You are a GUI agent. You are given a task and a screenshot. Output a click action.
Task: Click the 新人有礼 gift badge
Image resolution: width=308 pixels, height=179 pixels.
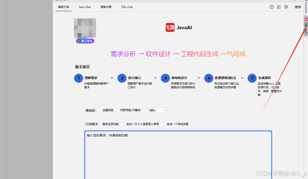(x=85, y=41)
